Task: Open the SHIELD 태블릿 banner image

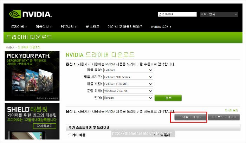Action: 32,121
